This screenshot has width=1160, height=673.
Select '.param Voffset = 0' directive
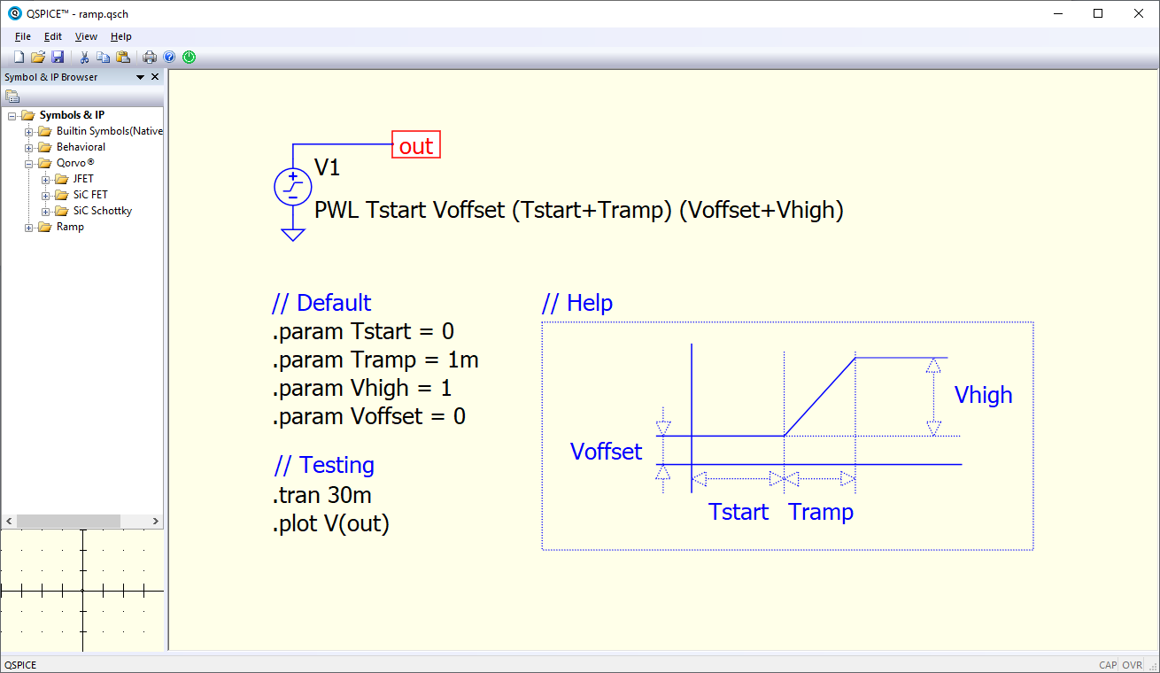[x=369, y=416]
